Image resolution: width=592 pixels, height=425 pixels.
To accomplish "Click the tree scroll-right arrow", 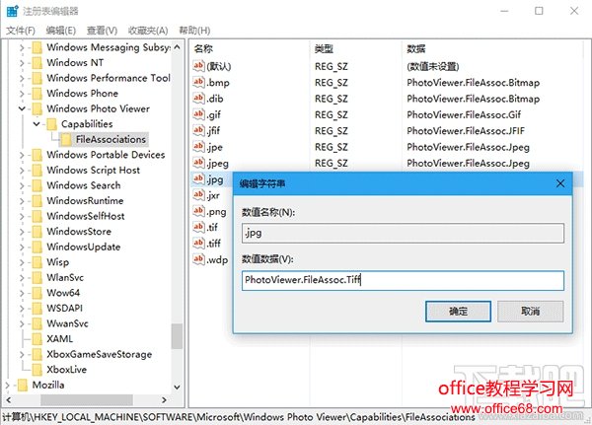I will tap(164, 399).
